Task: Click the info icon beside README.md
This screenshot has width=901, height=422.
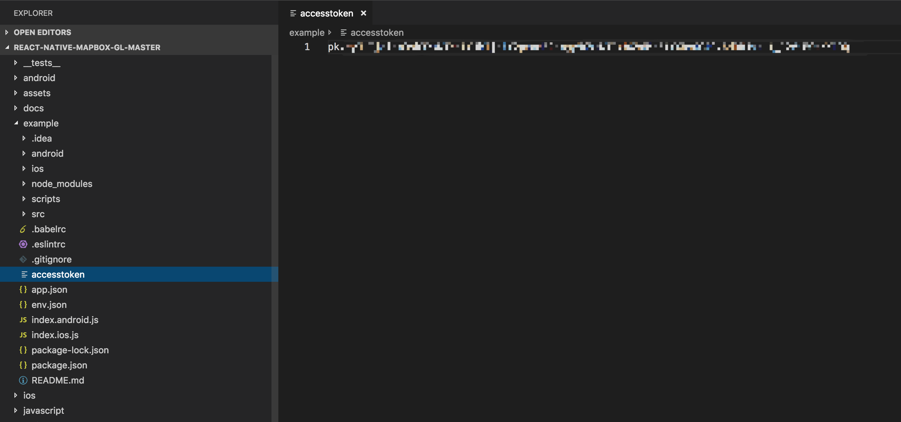Action: (x=23, y=380)
